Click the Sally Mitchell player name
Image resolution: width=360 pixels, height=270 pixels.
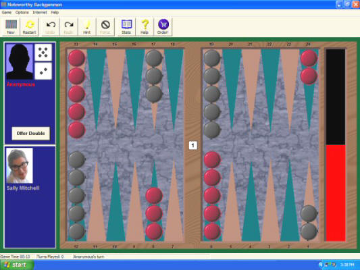(23, 188)
